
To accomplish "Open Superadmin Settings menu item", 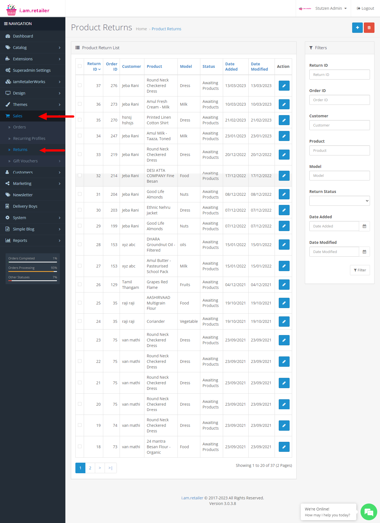I will pyautogui.click(x=33, y=70).
